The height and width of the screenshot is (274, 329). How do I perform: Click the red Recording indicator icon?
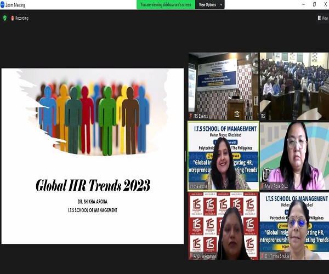click(x=13, y=18)
